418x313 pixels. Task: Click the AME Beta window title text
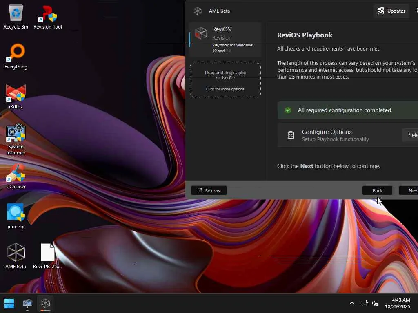[219, 11]
